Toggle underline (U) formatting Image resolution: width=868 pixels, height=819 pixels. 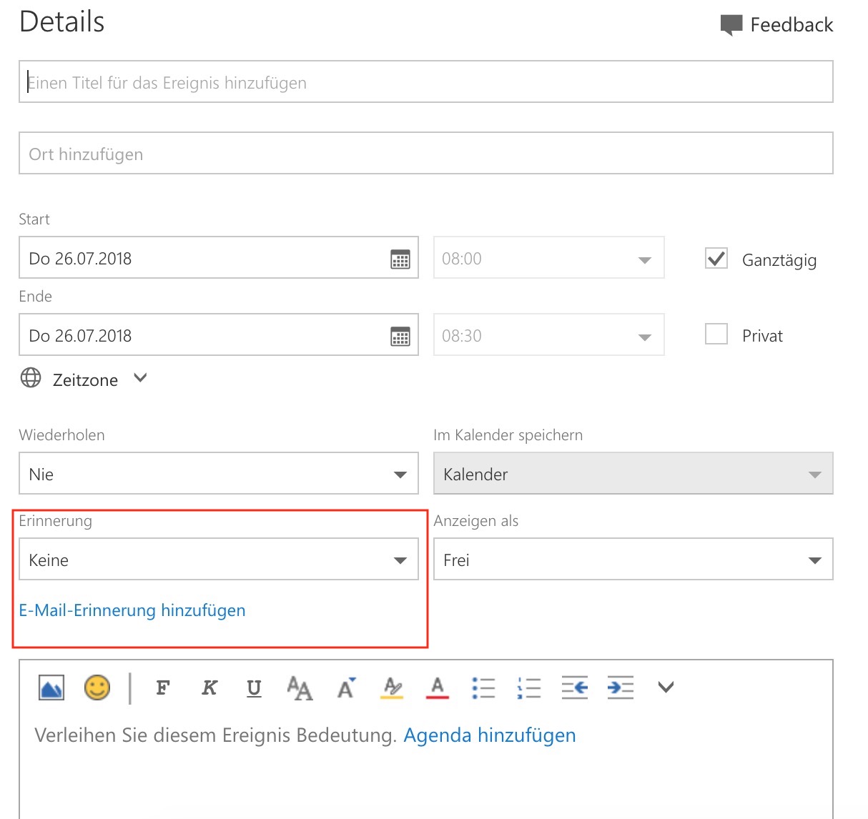[x=254, y=688]
